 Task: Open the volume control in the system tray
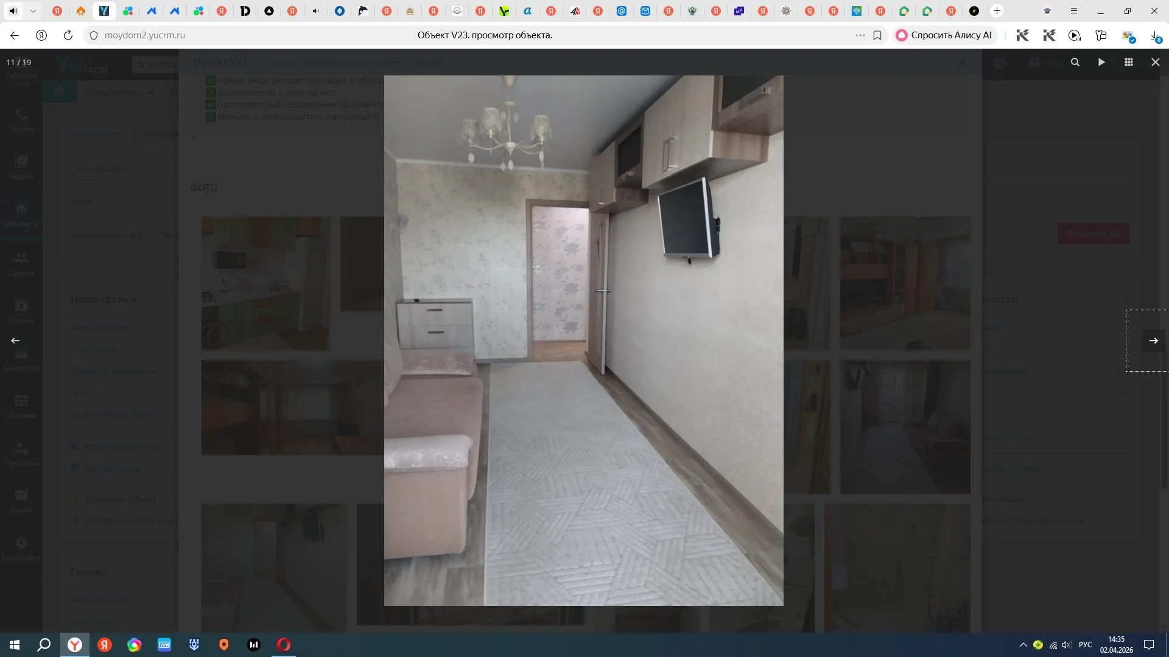pos(1067,645)
